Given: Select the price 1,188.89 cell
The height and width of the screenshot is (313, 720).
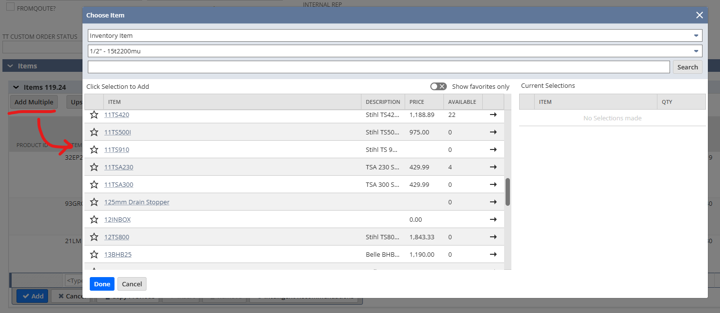Looking at the screenshot, I should click(x=422, y=115).
